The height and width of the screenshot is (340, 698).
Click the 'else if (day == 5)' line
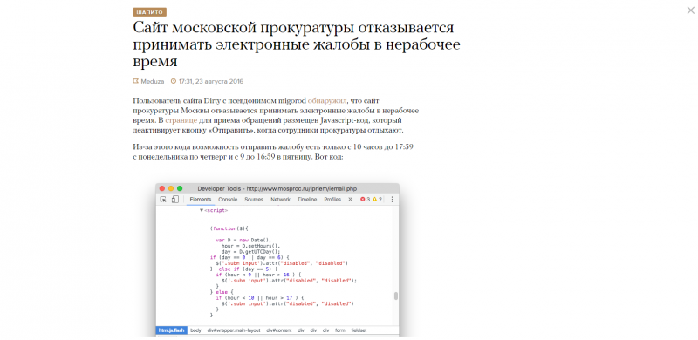click(x=243, y=269)
